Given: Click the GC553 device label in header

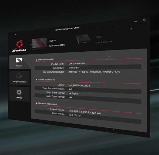Looking at the screenshot, I should click(52, 41).
